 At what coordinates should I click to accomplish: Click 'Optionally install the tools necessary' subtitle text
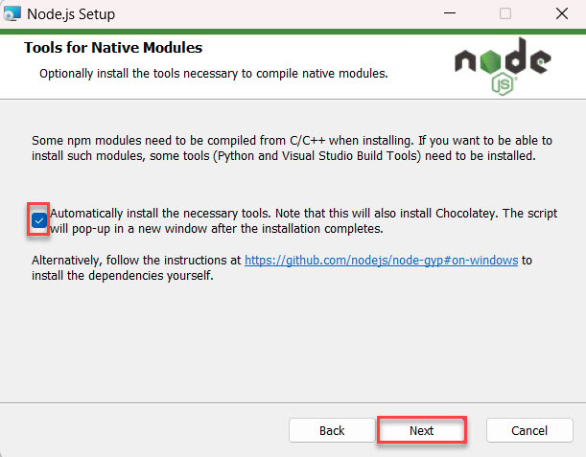pyautogui.click(x=214, y=74)
